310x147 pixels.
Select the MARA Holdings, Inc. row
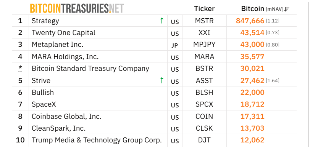point(154,57)
